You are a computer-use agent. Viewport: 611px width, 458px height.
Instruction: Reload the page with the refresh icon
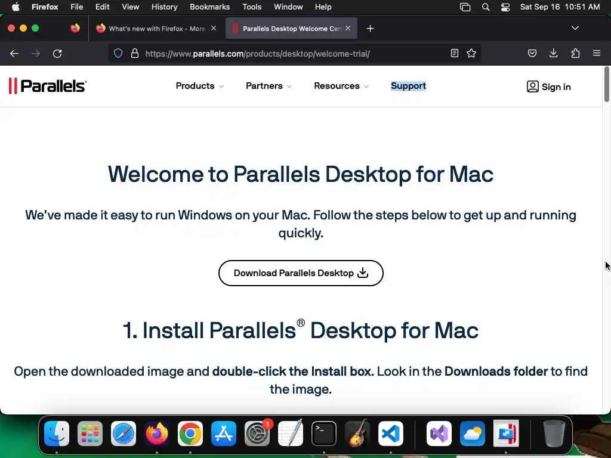tap(57, 53)
